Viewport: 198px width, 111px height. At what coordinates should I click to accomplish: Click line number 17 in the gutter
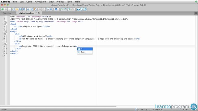tap(3, 56)
